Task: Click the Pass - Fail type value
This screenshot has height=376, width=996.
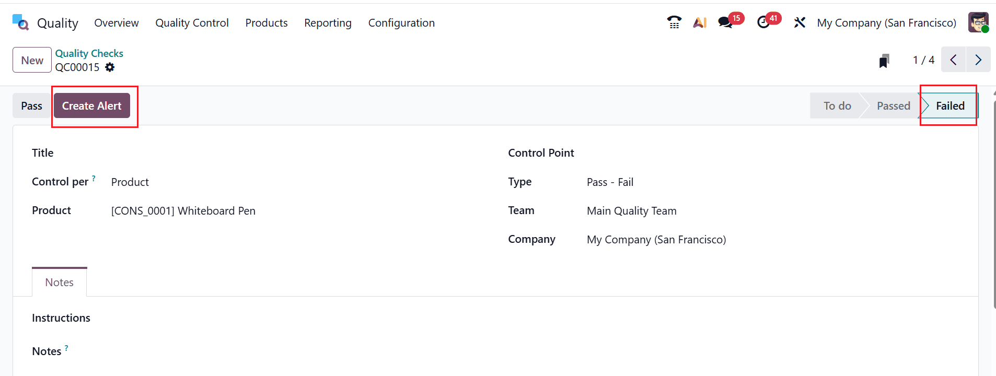Action: coord(610,182)
